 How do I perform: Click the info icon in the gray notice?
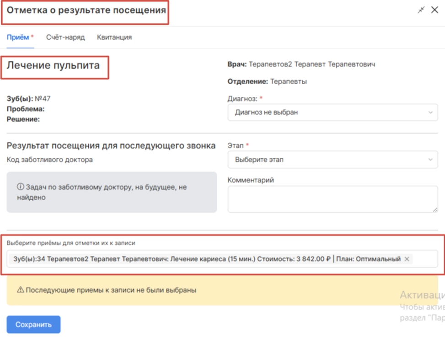point(20,187)
